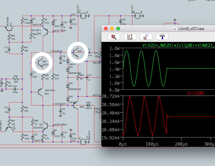This screenshot has width=215, height=166.
Task: Click the file icon beside Linn6_v07.raw title
Action: tap(175, 29)
